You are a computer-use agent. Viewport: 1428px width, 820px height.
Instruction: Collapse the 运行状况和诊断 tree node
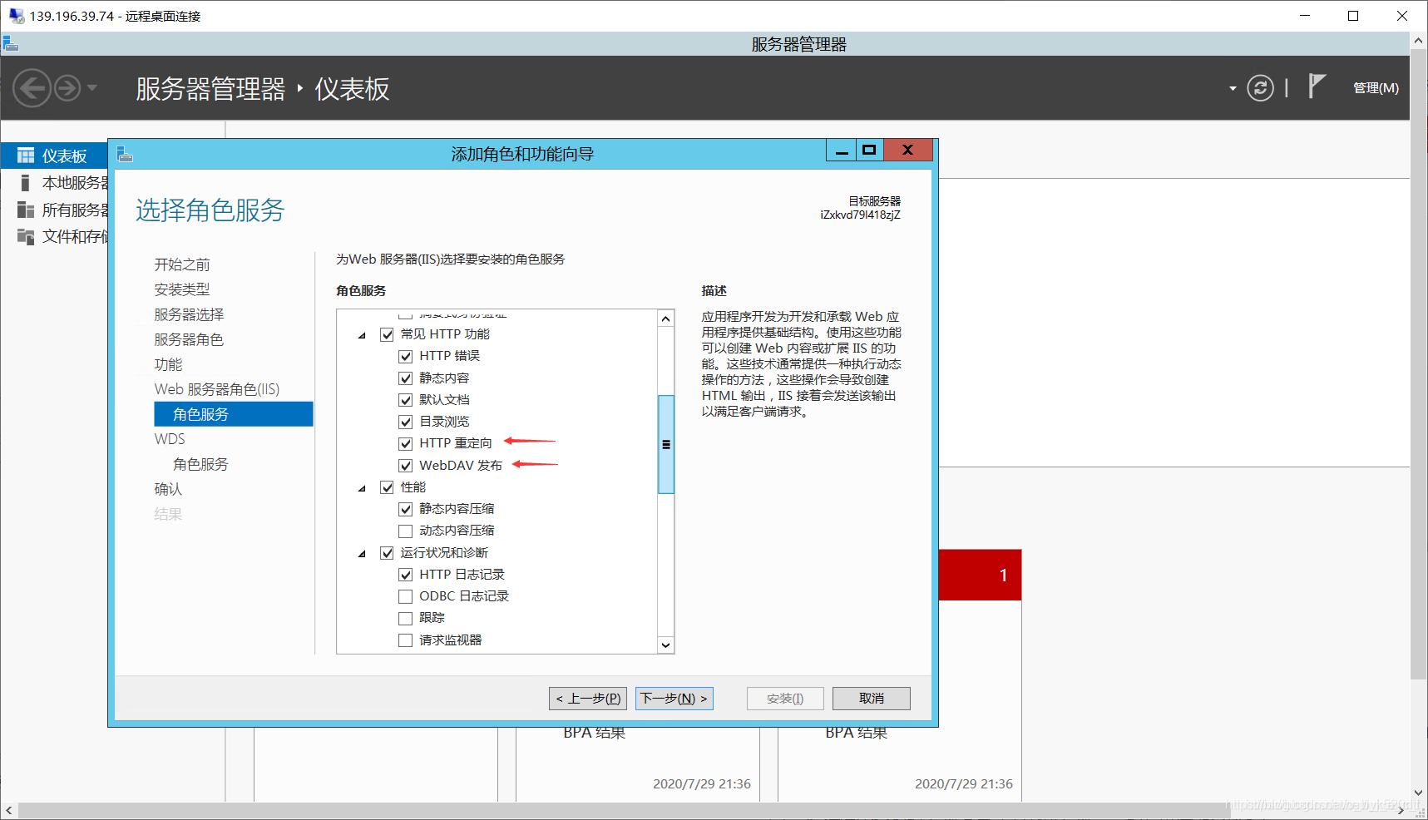point(362,554)
